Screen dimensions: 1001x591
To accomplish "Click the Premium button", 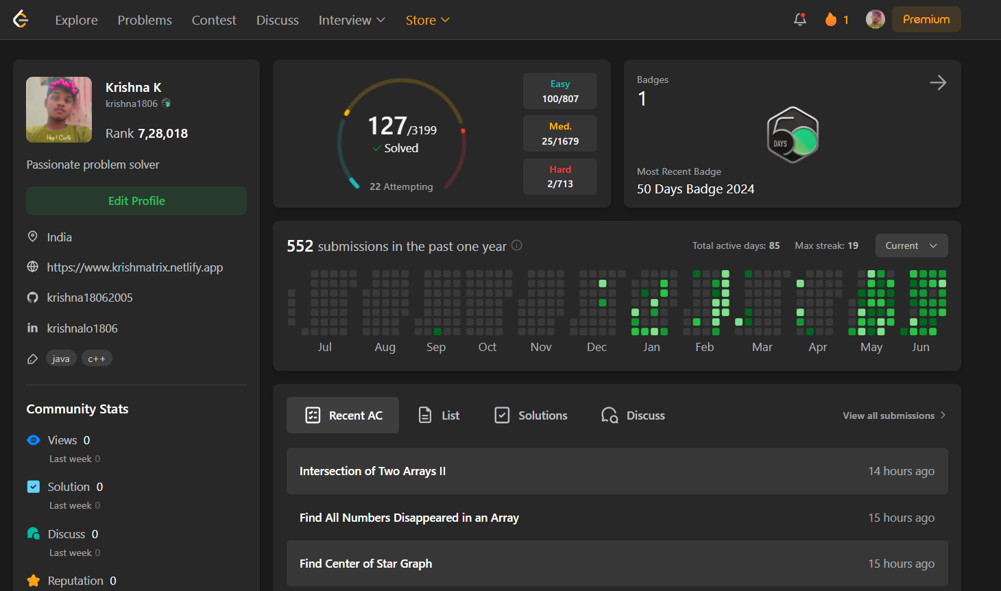I will (926, 19).
